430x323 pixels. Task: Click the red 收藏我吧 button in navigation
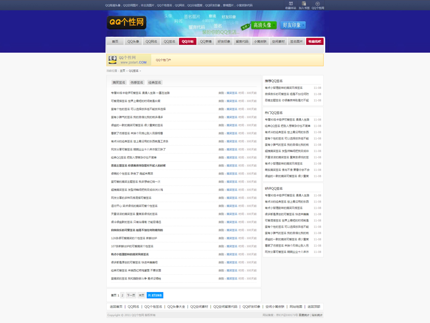315,41
